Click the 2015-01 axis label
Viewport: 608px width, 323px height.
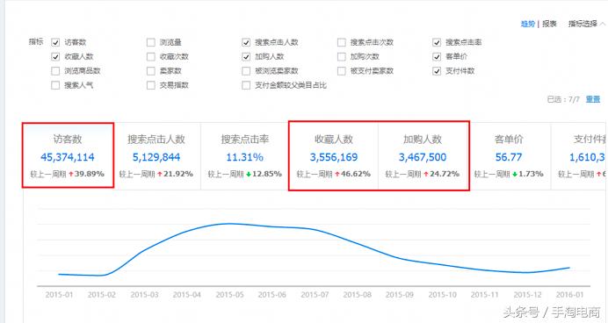[59, 295]
